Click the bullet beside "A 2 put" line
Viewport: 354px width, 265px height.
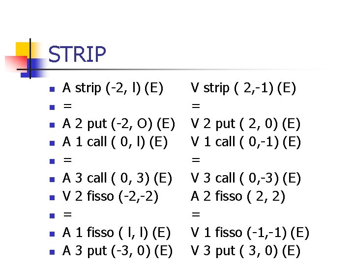pos(51,126)
